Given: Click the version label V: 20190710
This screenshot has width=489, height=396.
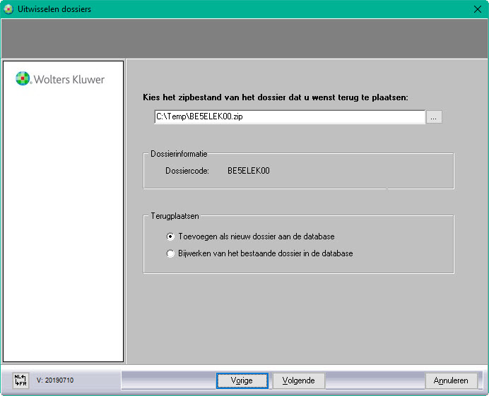Looking at the screenshot, I should tap(55, 380).
